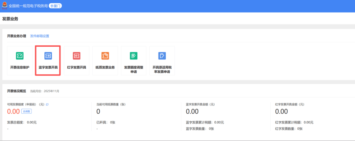Click the 发票额度调整申请 green icon
The width and height of the screenshot is (355, 141).
coord(133,56)
